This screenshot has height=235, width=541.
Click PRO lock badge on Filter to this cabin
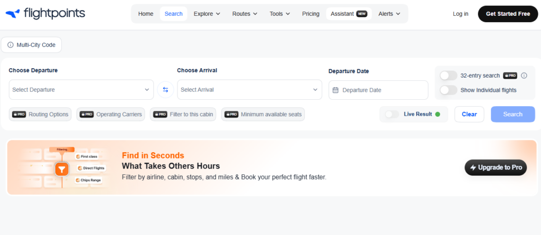(160, 114)
